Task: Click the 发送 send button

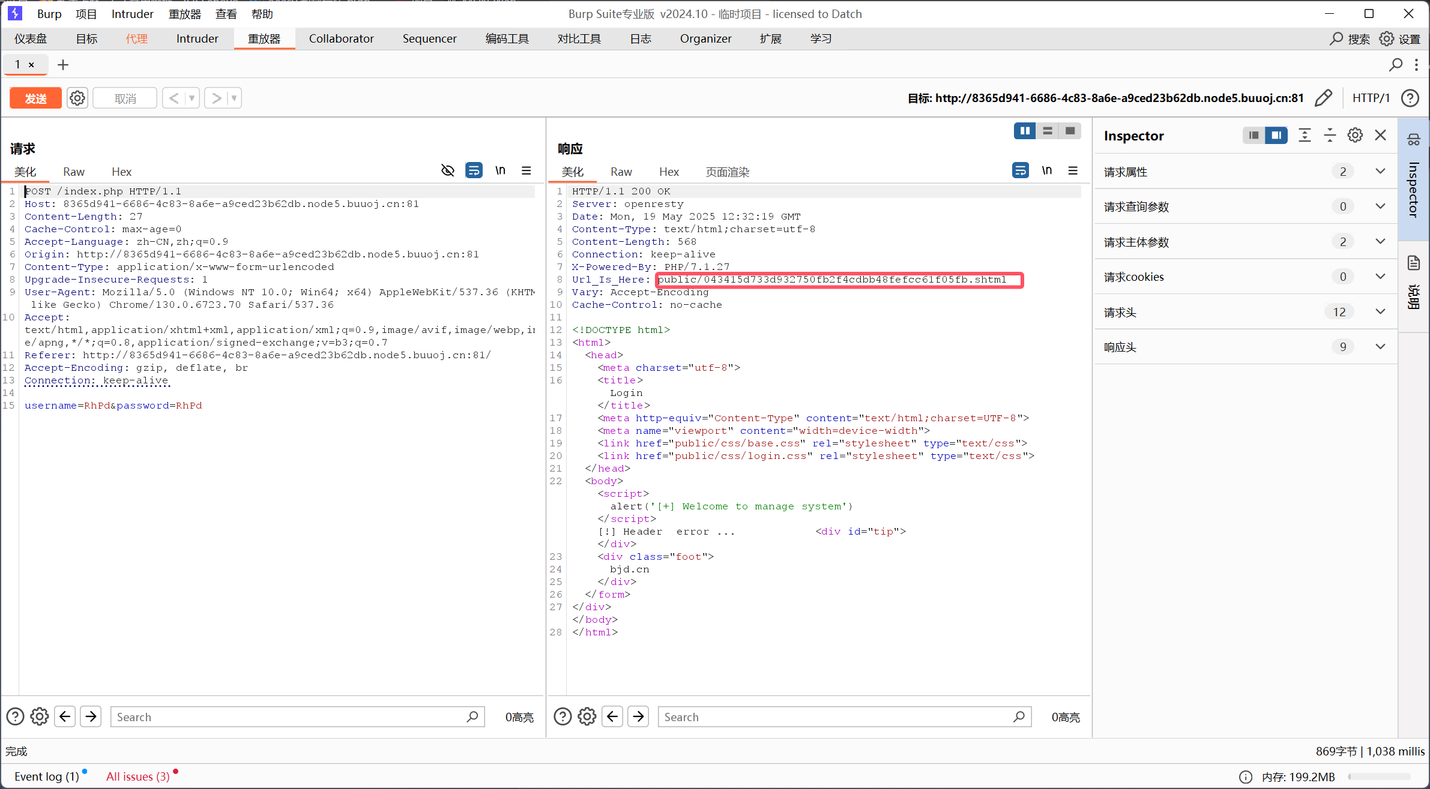Action: pyautogui.click(x=35, y=98)
